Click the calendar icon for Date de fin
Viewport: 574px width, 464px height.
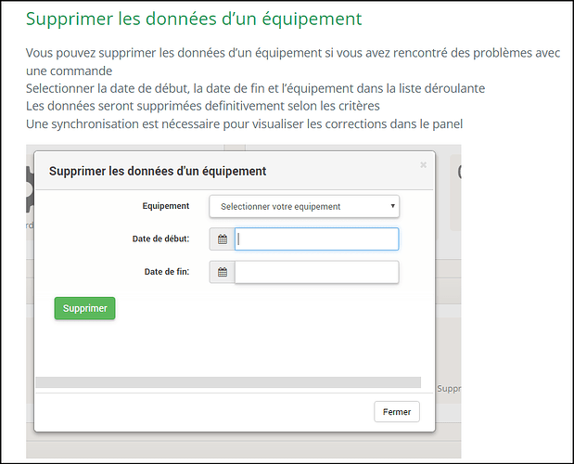point(223,272)
